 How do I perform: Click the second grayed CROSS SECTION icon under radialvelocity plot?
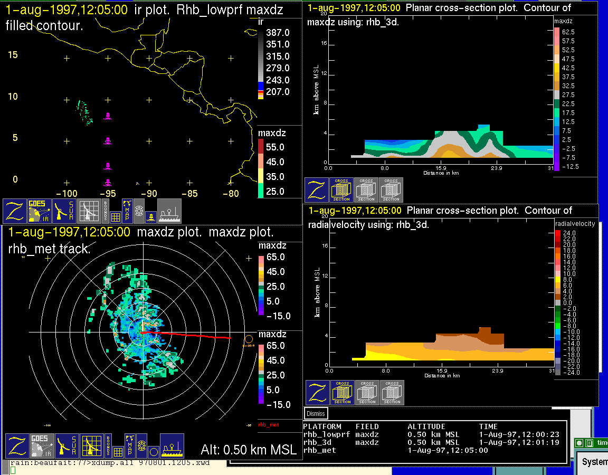pyautogui.click(x=392, y=392)
